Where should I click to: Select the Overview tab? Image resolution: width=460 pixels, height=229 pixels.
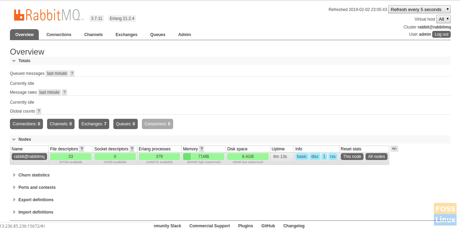point(24,35)
